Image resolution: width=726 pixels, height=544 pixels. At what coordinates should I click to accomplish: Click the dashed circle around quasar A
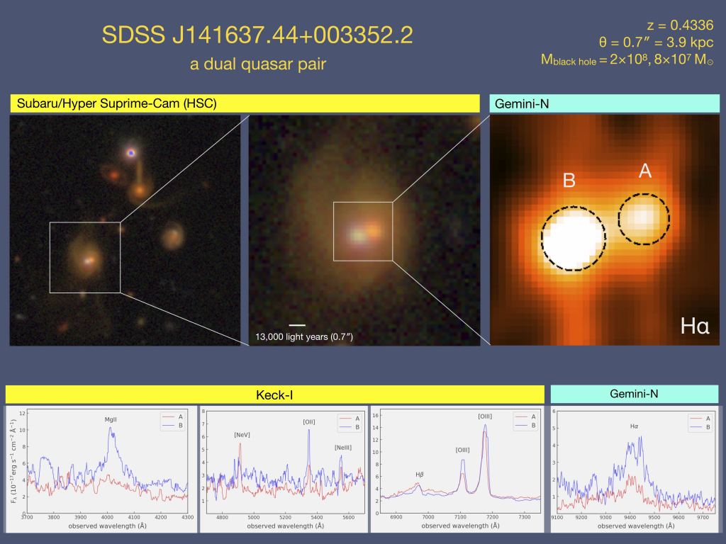point(644,219)
